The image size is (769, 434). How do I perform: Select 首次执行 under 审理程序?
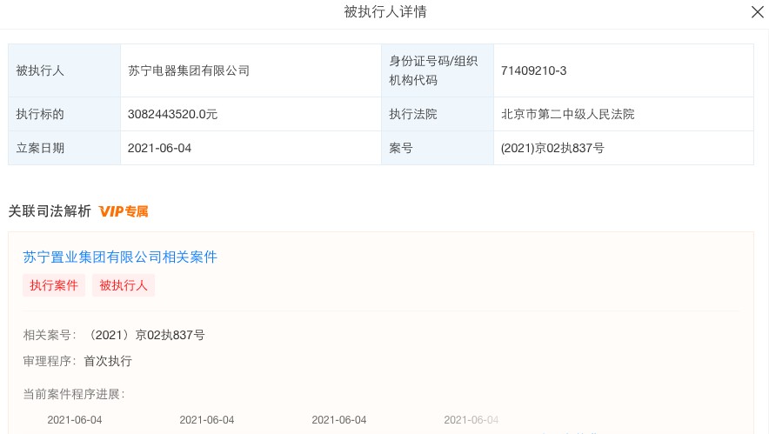tap(108, 361)
